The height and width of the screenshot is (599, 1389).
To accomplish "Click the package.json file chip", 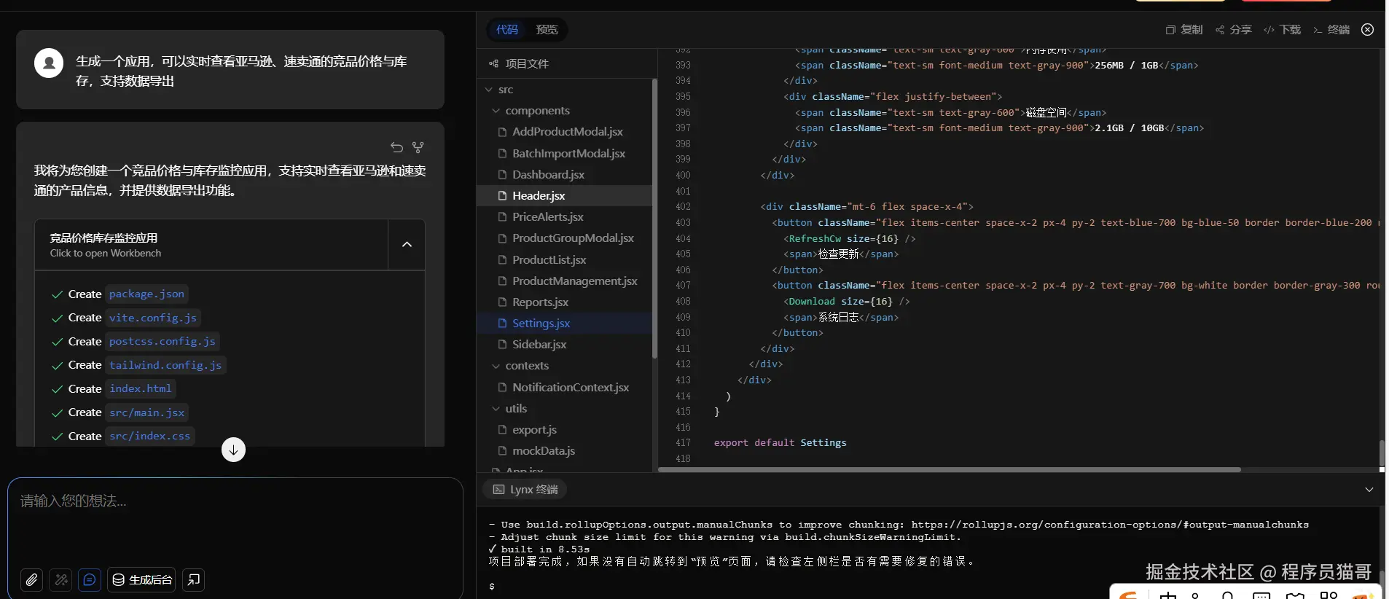I will pyautogui.click(x=146, y=294).
